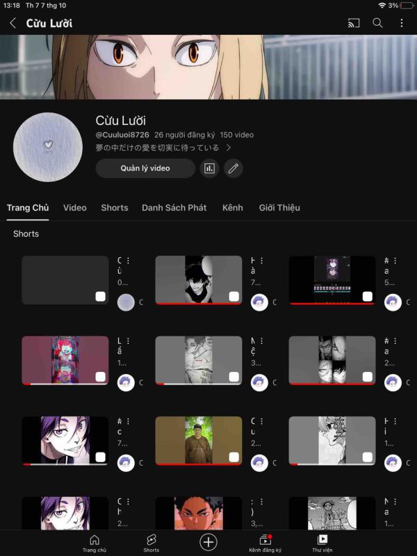Open search with the magnifier icon
Viewport: 417px width, 556px height.
(377, 24)
